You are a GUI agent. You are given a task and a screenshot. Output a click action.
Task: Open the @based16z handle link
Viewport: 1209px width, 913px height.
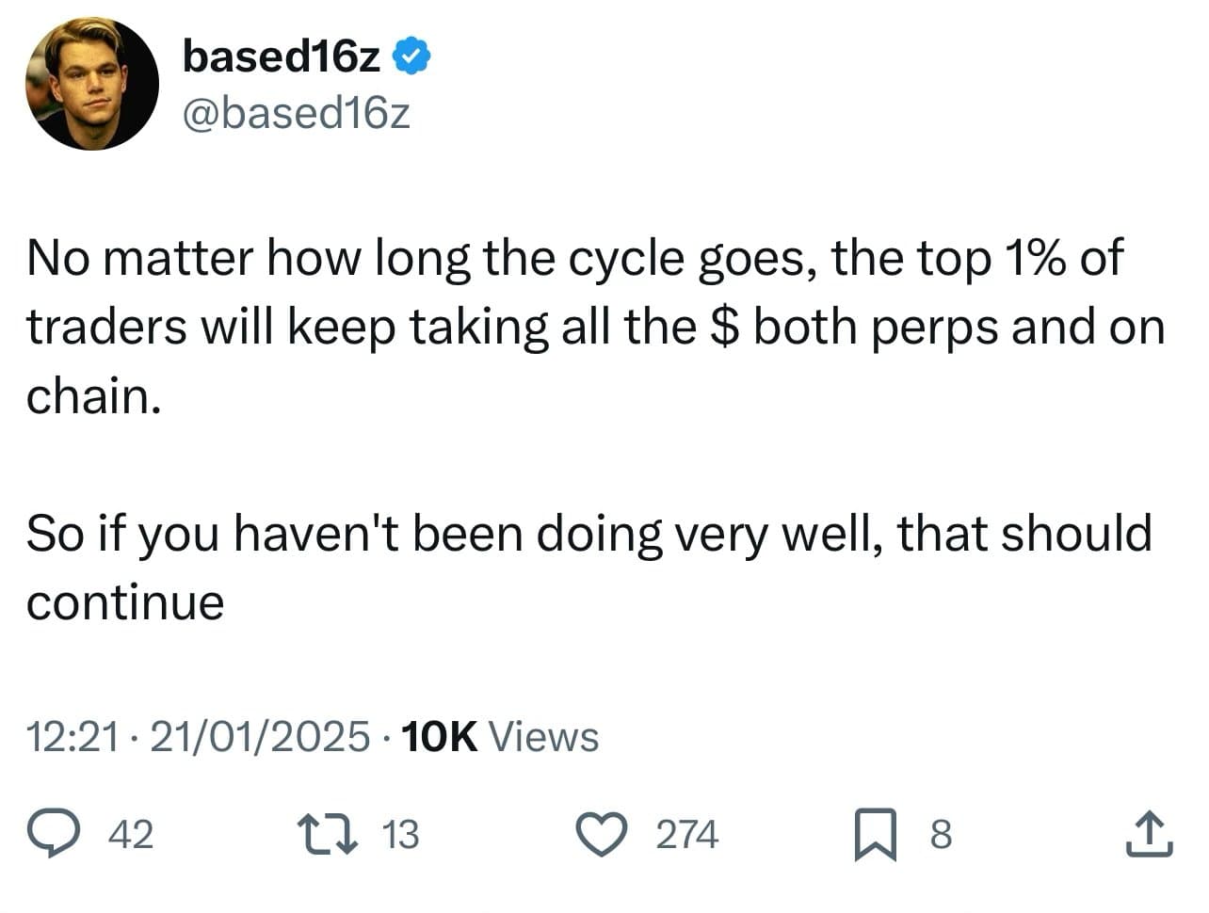pyautogui.click(x=296, y=113)
